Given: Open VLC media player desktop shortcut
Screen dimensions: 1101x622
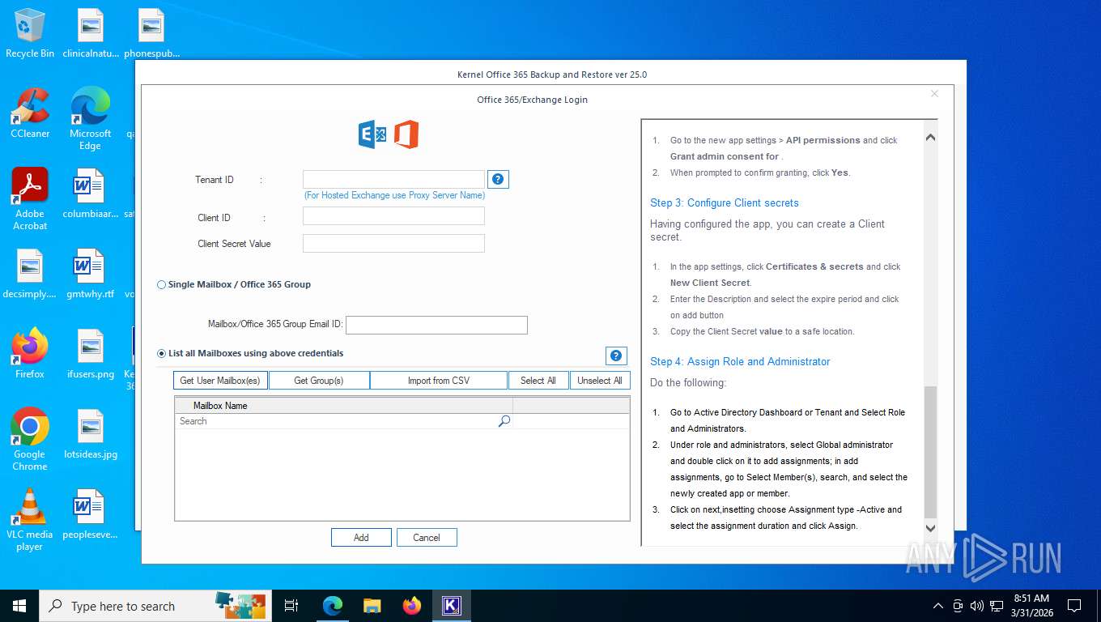Looking at the screenshot, I should pyautogui.click(x=30, y=520).
